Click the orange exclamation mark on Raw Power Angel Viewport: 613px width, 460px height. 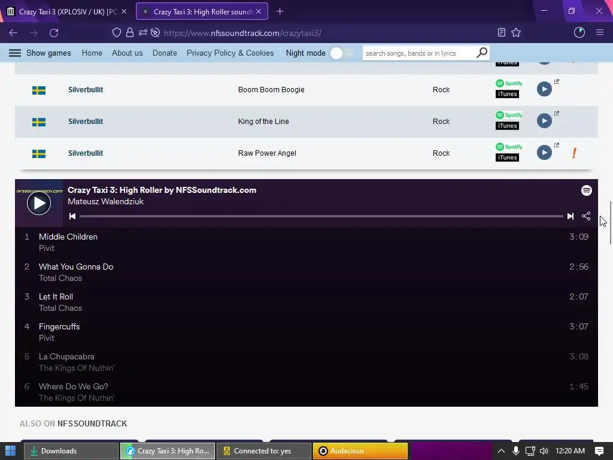(x=574, y=153)
